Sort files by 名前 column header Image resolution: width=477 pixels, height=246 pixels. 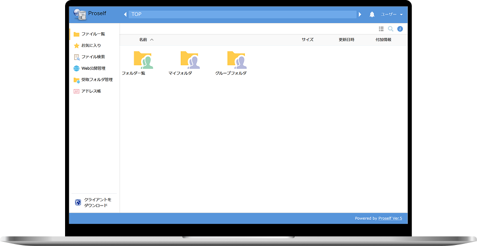(143, 39)
